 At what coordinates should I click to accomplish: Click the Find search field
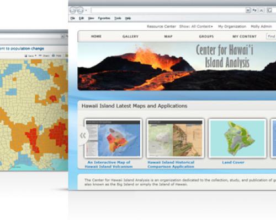pos(271,36)
